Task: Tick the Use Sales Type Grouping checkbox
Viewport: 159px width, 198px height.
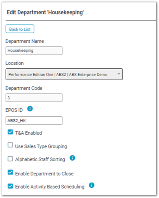Action: 10,145
